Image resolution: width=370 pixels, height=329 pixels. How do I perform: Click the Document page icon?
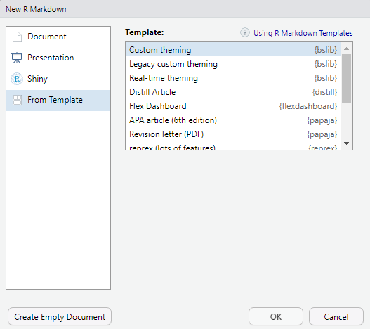(x=17, y=37)
